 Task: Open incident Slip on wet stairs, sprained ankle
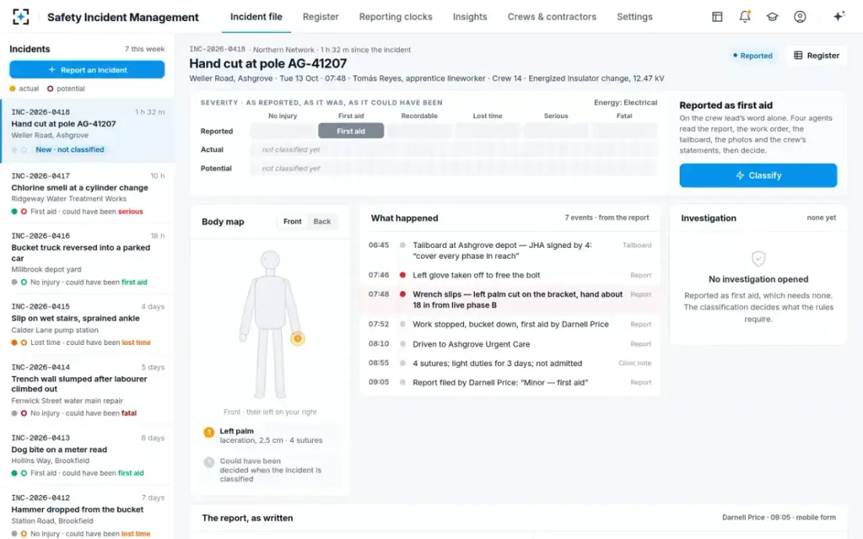tap(87, 324)
